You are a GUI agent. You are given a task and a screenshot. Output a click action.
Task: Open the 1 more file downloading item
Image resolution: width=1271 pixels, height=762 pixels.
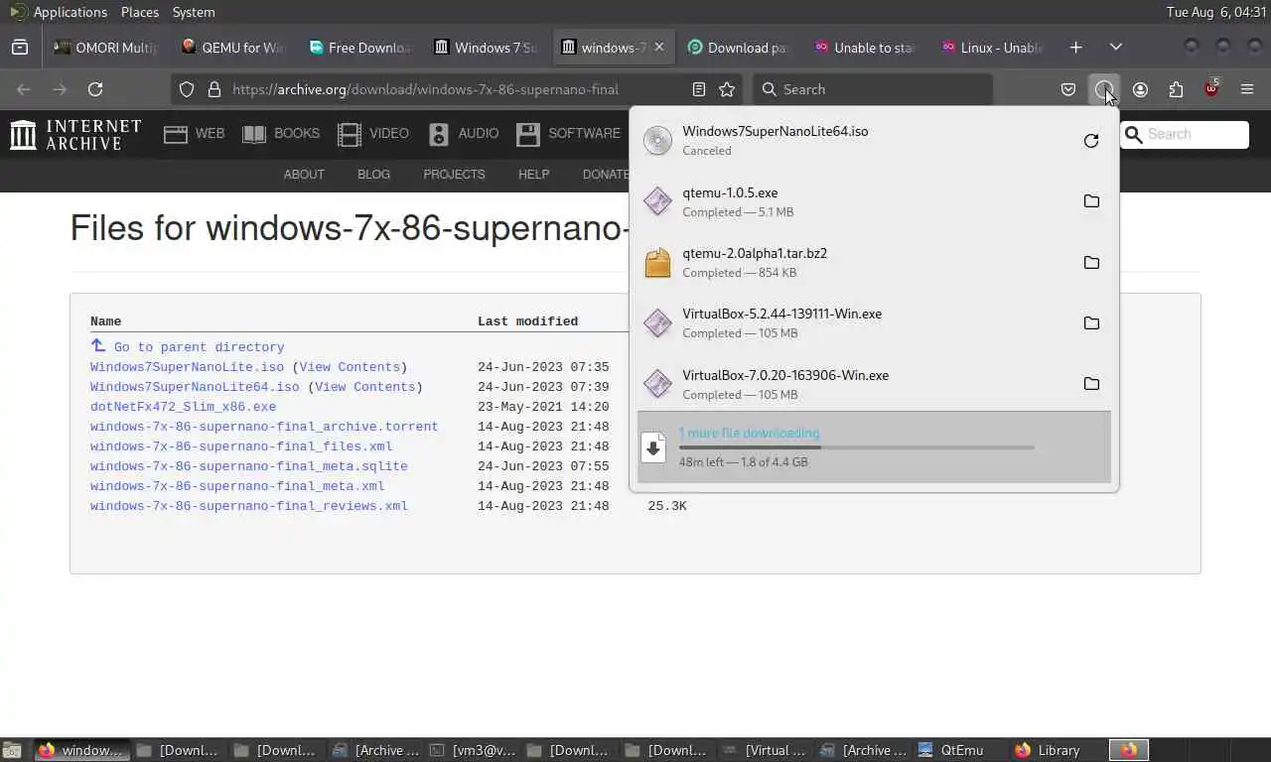pyautogui.click(x=874, y=446)
